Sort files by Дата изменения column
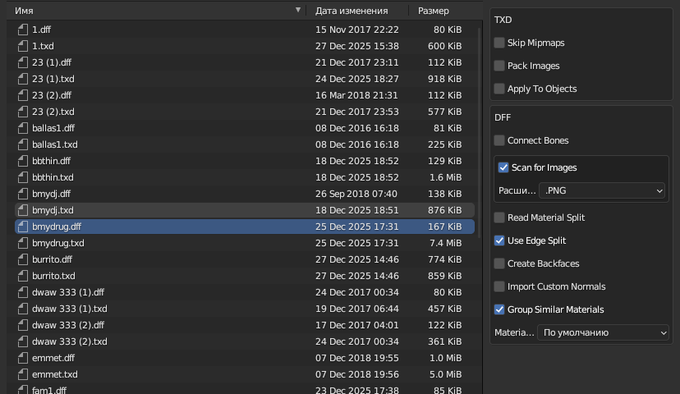 (x=351, y=11)
